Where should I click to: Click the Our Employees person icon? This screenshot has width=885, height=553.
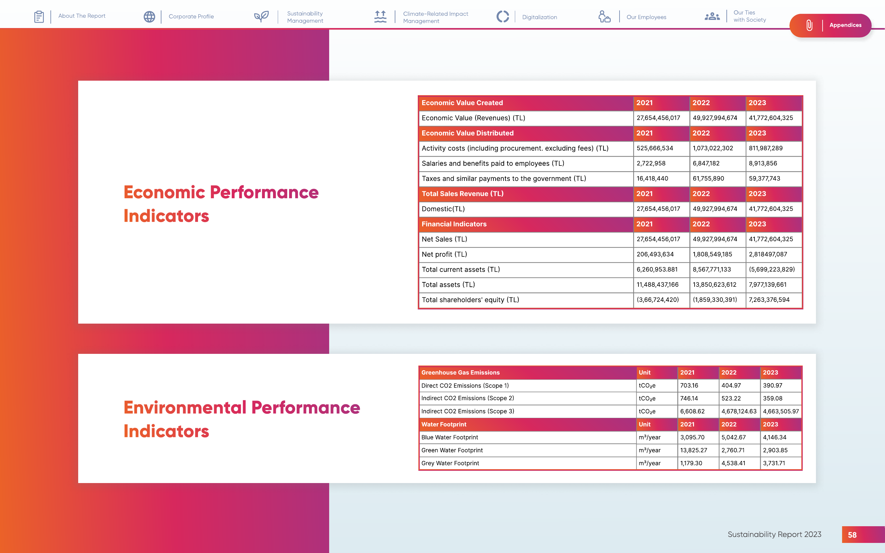604,16
